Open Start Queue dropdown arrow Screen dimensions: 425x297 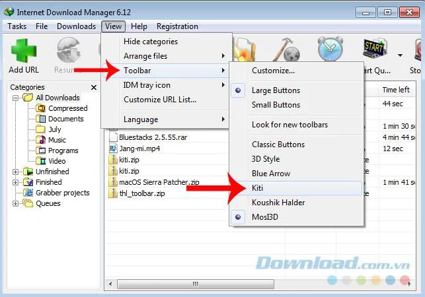400,55
